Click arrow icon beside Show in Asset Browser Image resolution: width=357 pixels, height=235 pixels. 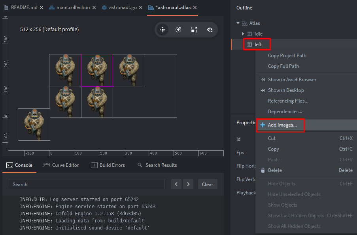coord(263,80)
